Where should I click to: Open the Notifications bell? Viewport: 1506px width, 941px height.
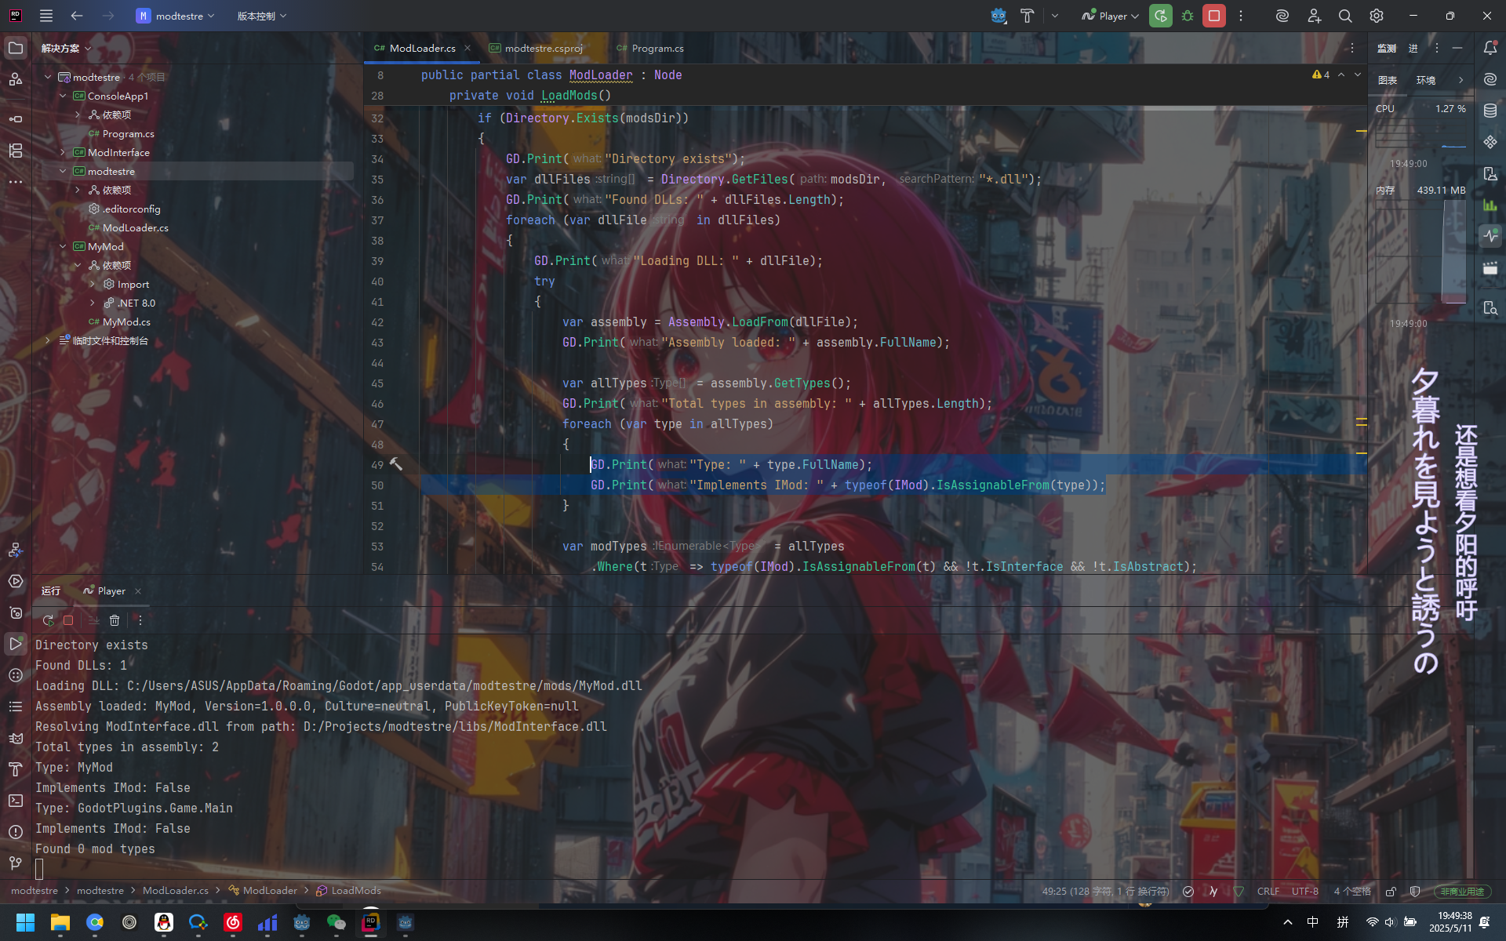[1490, 49]
